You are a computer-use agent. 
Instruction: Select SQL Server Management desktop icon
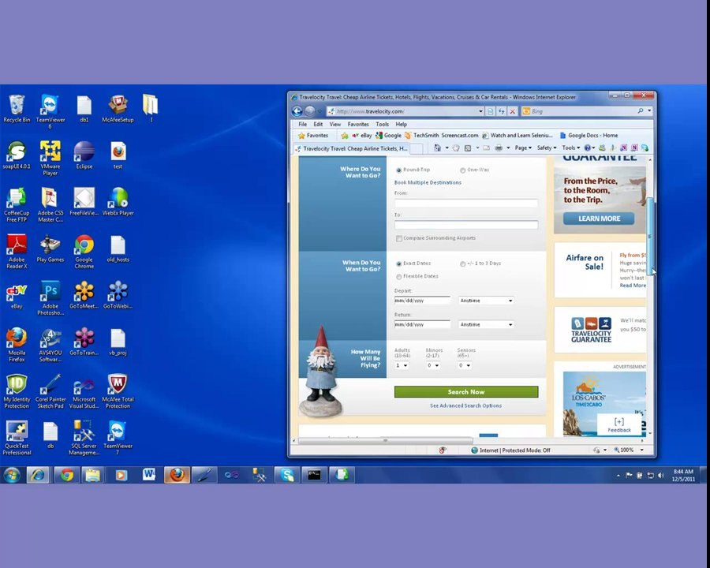tap(84, 438)
